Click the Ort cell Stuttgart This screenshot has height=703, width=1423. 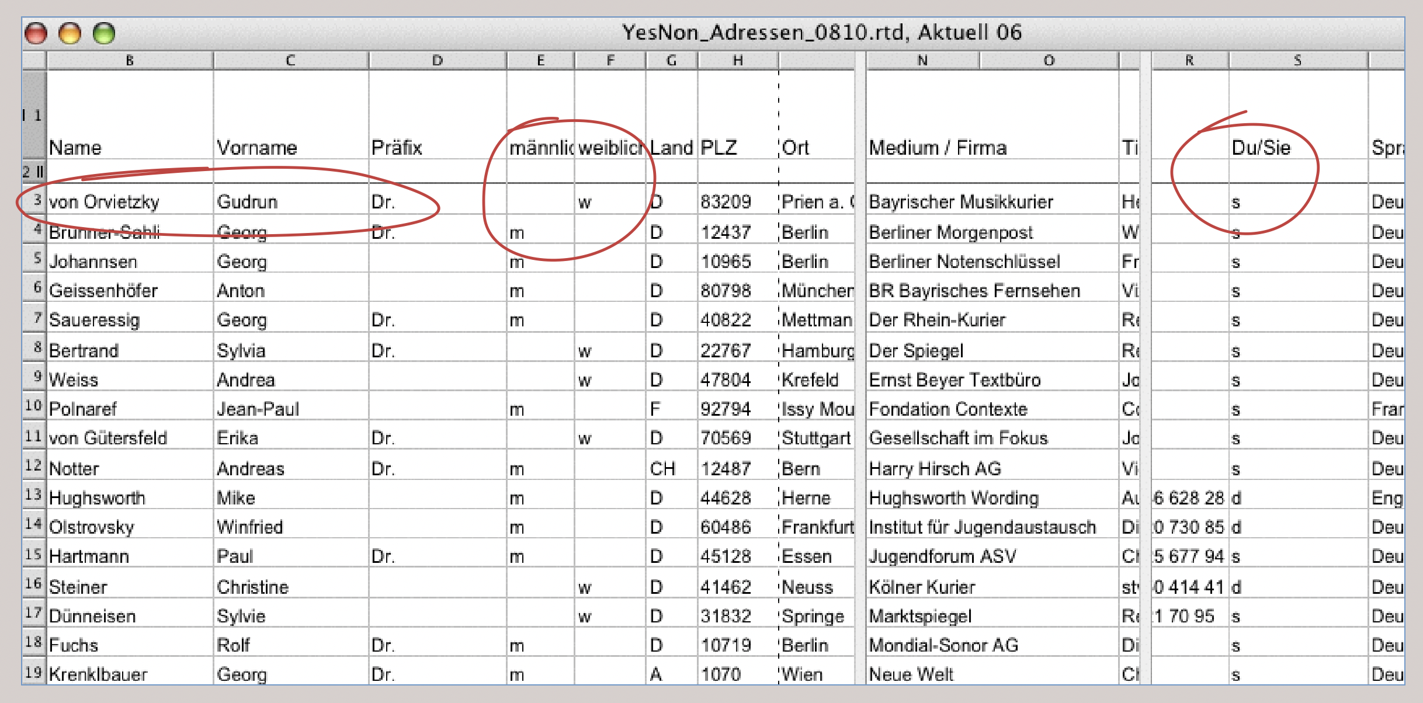tap(815, 438)
